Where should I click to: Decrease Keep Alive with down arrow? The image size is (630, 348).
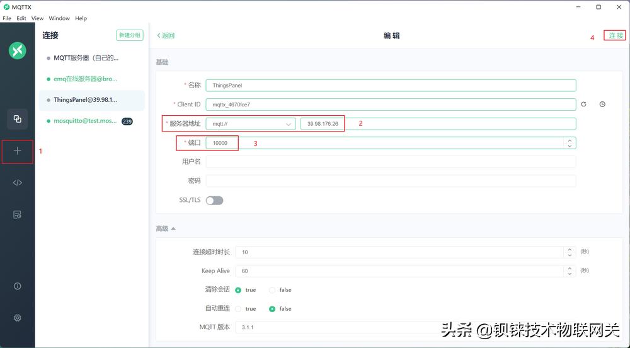(x=570, y=274)
